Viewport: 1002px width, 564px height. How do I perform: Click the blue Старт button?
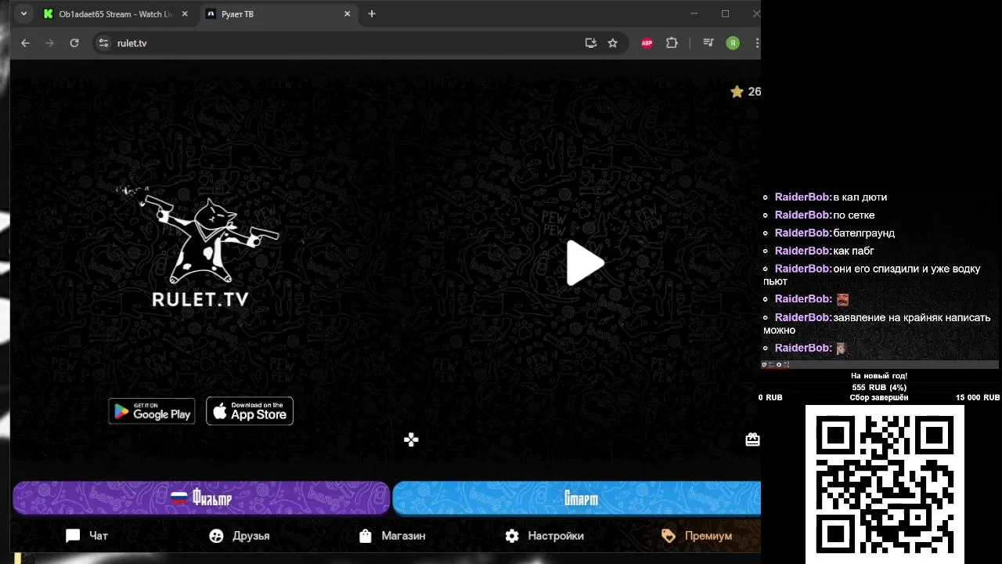tap(577, 498)
